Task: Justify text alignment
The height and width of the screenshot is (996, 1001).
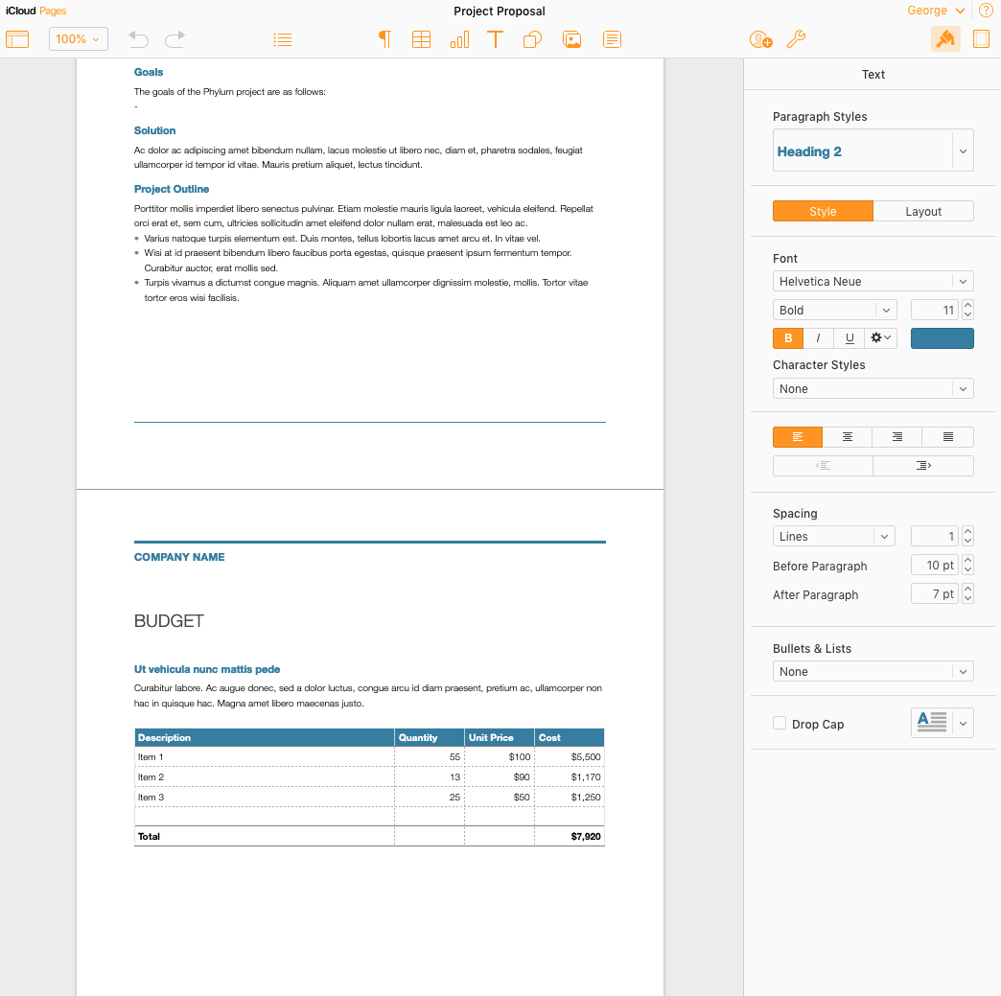Action: 948,437
